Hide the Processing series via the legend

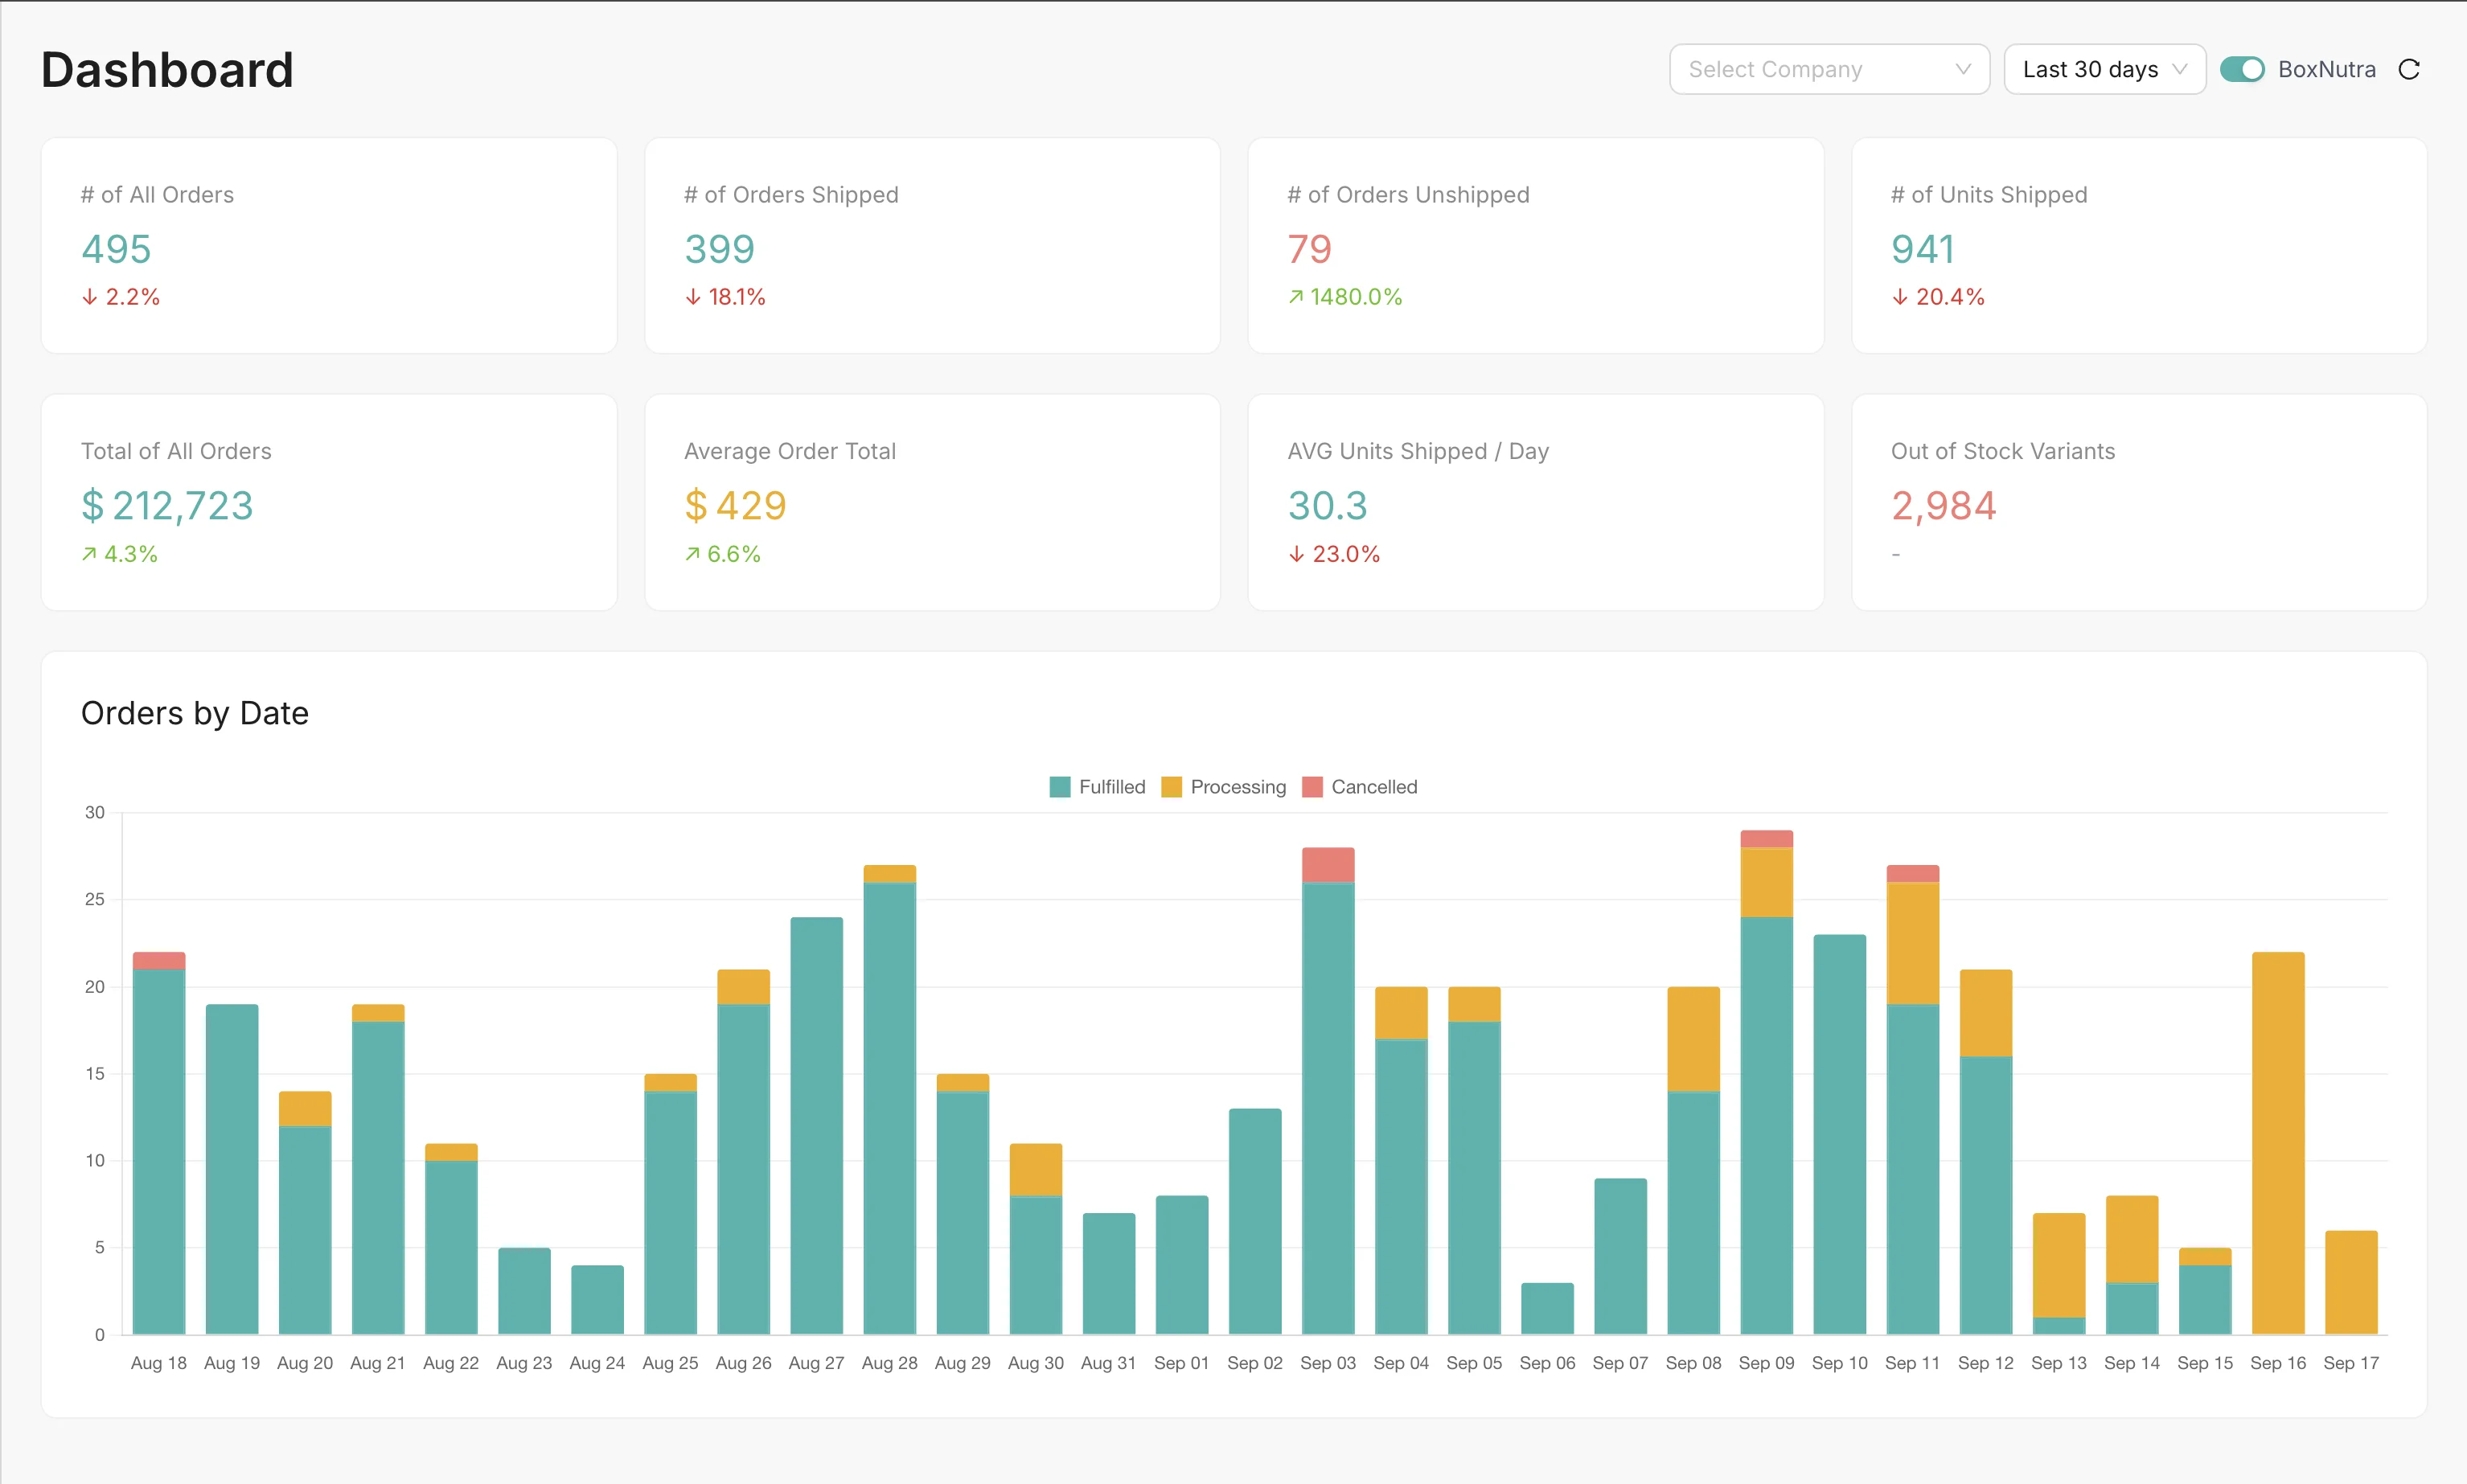pos(1223,786)
